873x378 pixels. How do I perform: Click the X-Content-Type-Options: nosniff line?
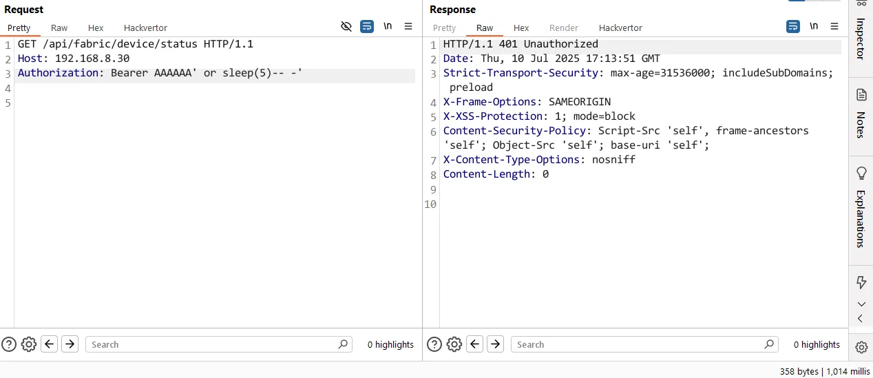coord(539,160)
